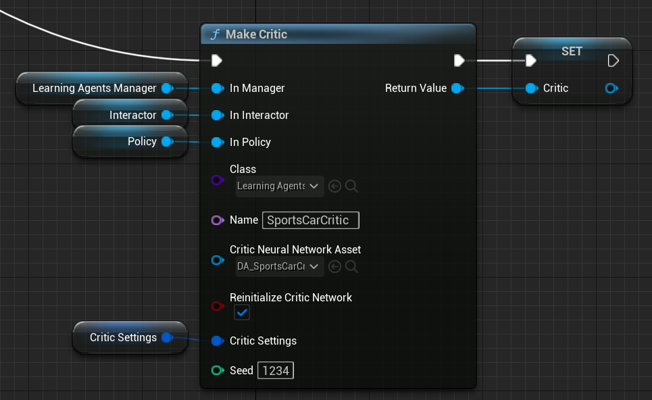652x400 pixels.
Task: Click the Make Critic output execution pin
Action: click(x=459, y=61)
